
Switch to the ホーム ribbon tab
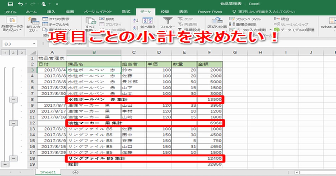(31, 12)
